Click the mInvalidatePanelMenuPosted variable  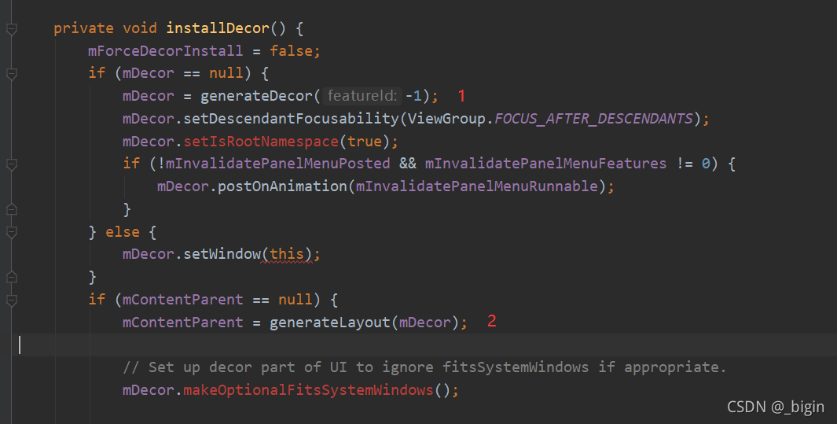pyautogui.click(x=278, y=164)
